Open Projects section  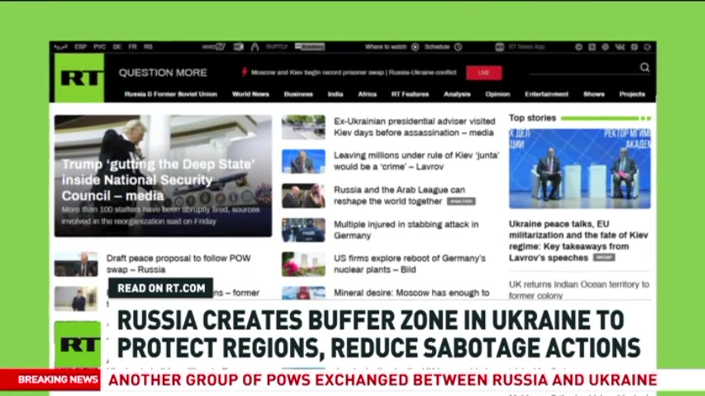coord(632,94)
